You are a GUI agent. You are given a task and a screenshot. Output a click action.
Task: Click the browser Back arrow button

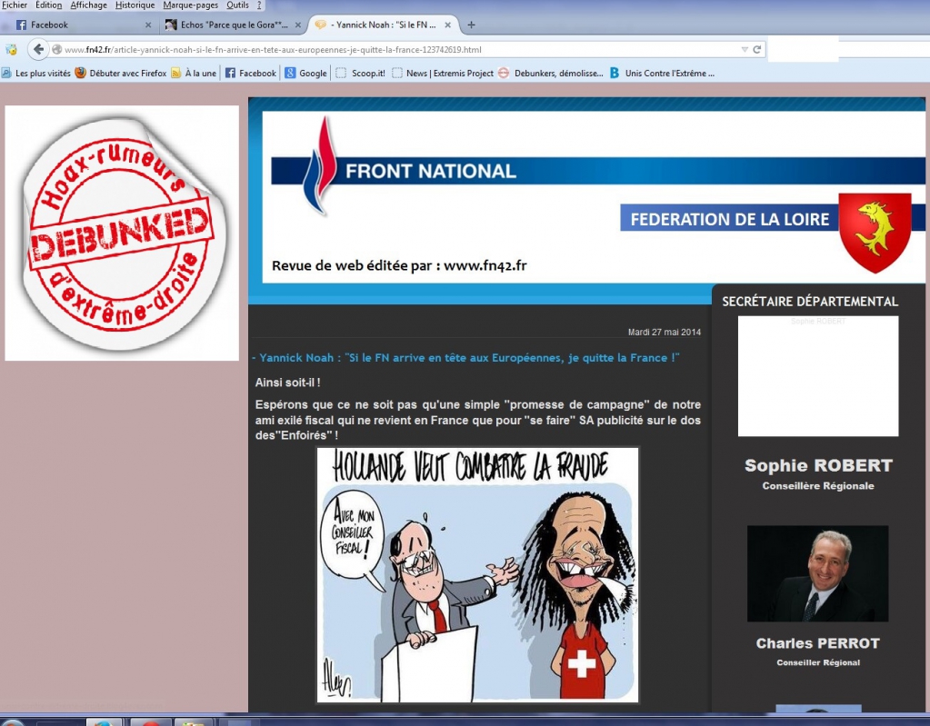pyautogui.click(x=38, y=49)
